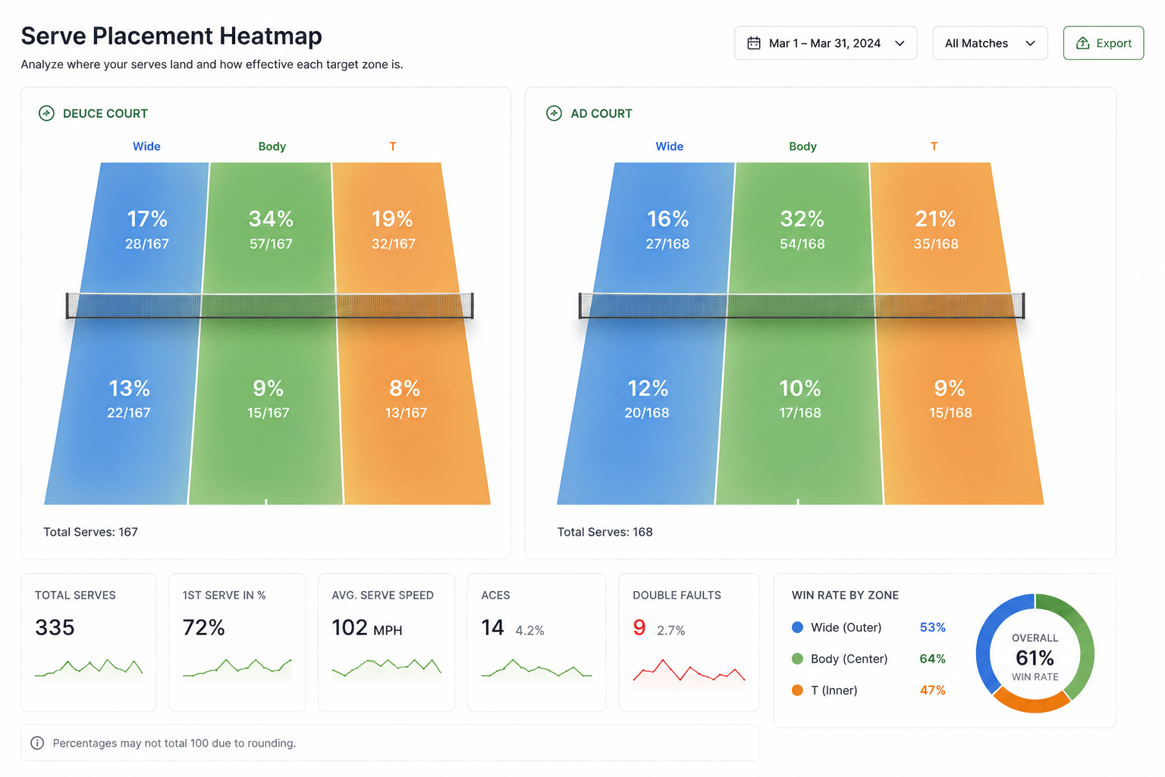Click the Export button
Viewport: 1165px width, 777px height.
click(1103, 43)
